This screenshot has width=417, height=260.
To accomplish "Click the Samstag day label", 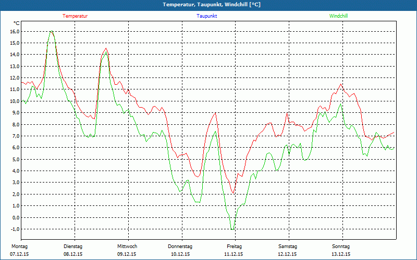I will click(x=288, y=246).
